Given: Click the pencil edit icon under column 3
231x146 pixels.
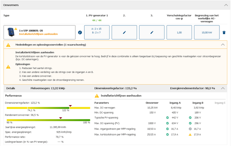Looking at the screenshot, I should coord(152,32).
